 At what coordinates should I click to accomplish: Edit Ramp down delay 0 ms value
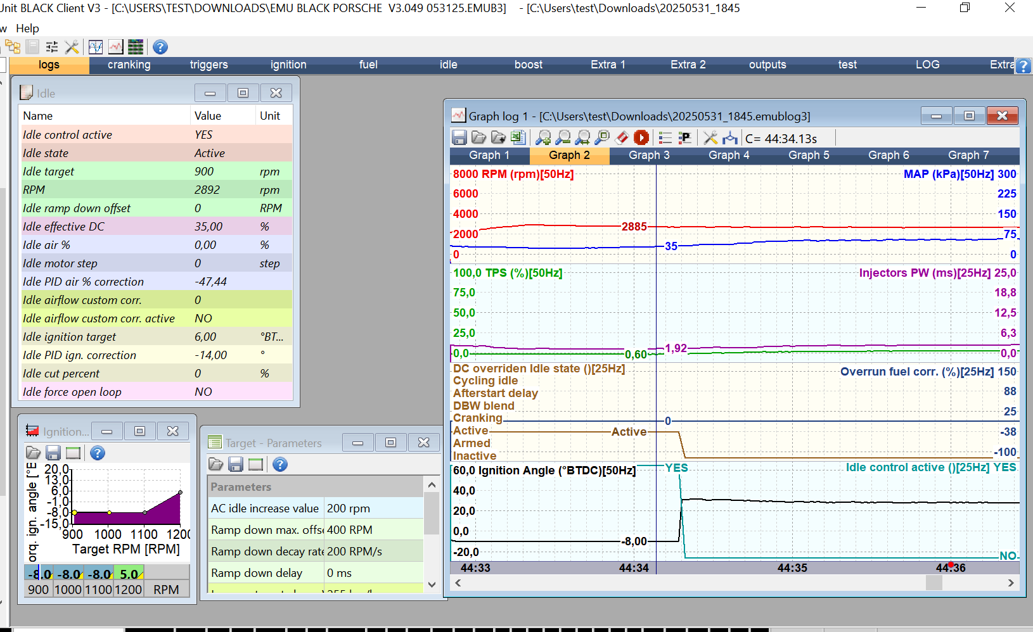coord(373,573)
